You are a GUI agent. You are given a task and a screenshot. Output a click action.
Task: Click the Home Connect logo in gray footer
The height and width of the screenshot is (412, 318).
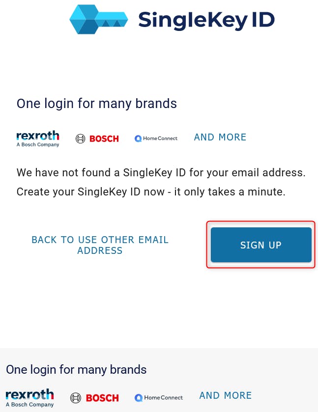pyautogui.click(x=159, y=397)
